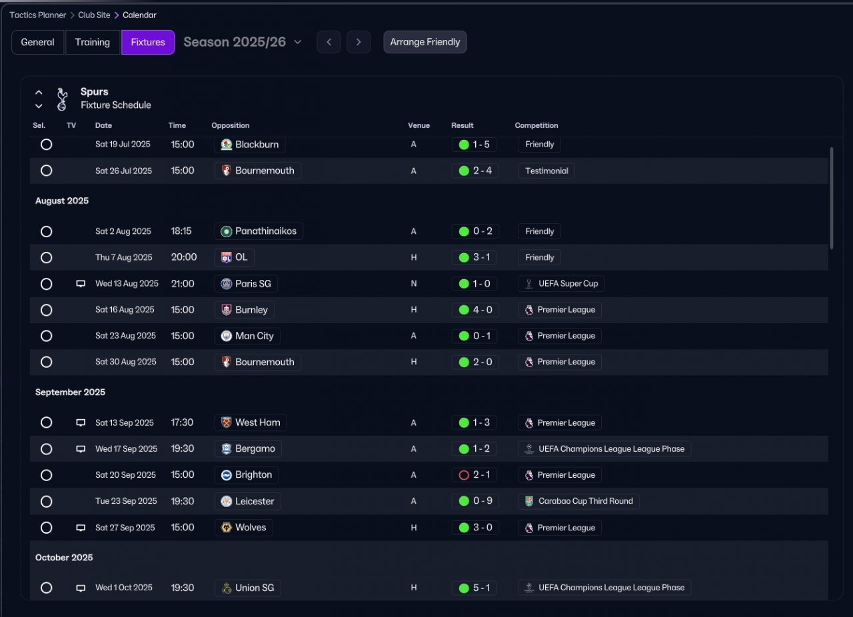Select the Burnley fixture radio button
The image size is (853, 617).
click(46, 310)
